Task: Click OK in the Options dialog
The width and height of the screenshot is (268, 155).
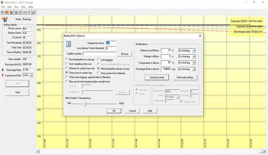Action: tap(114, 111)
